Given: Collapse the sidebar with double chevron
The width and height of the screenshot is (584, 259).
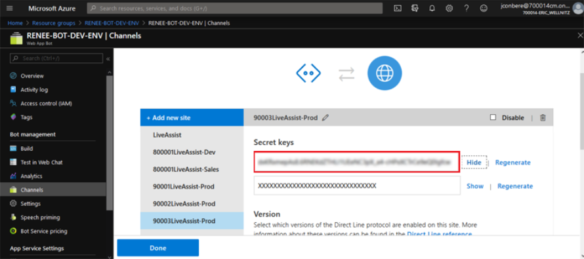Looking at the screenshot, I should click(108, 59).
